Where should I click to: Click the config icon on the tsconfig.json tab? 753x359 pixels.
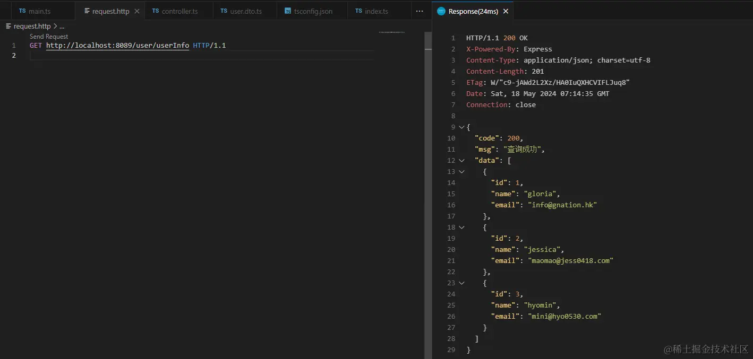288,11
